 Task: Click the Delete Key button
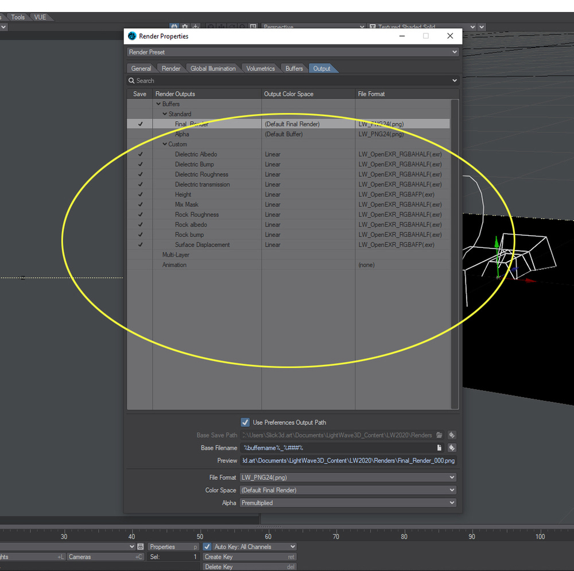[249, 566]
